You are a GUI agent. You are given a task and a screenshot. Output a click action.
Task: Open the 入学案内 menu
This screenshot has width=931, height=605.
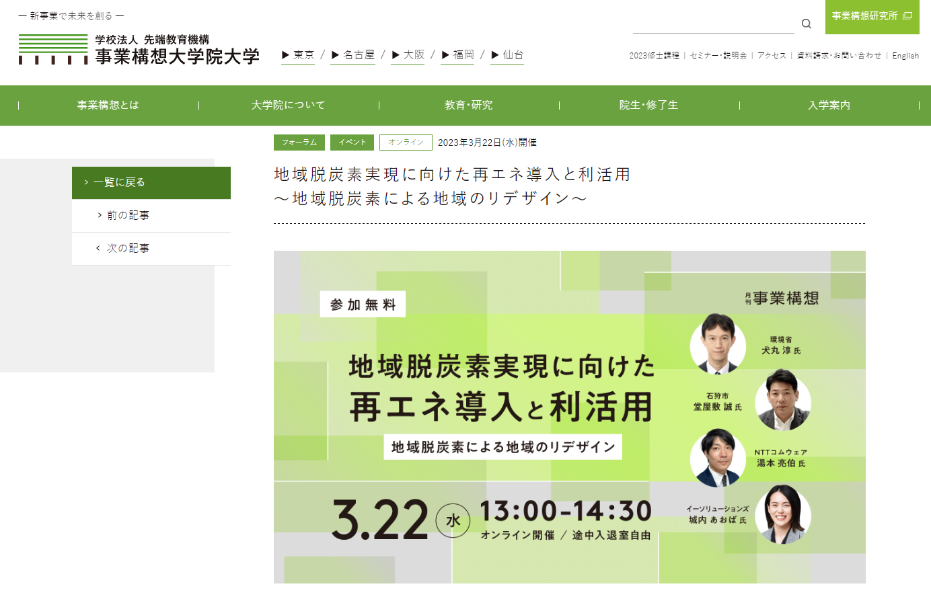point(829,105)
